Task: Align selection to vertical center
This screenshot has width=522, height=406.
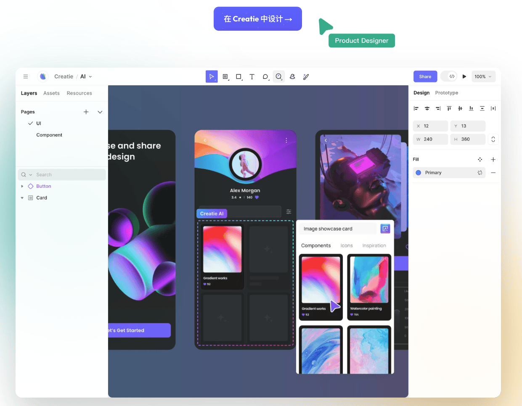Action: [460, 108]
